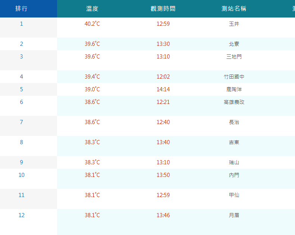Click the 39.0°C temperature value
The width and height of the screenshot is (295, 235).
(92, 89)
